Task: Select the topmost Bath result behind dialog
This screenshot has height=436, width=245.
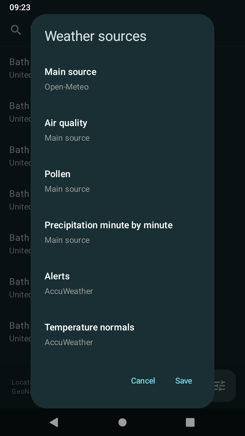Action: [x=19, y=68]
